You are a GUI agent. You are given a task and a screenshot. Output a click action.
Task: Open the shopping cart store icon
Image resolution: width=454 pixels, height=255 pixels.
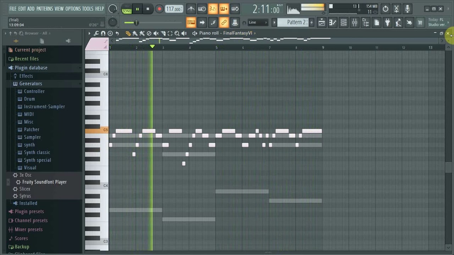coord(420,23)
